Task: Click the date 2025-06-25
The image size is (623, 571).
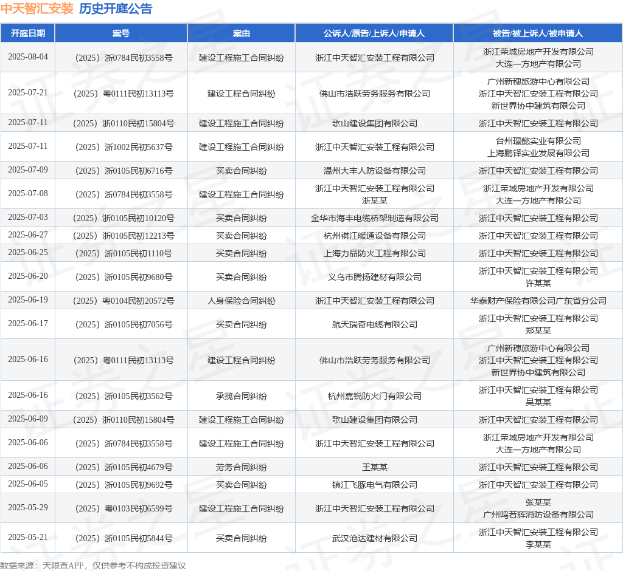Action: [28, 252]
